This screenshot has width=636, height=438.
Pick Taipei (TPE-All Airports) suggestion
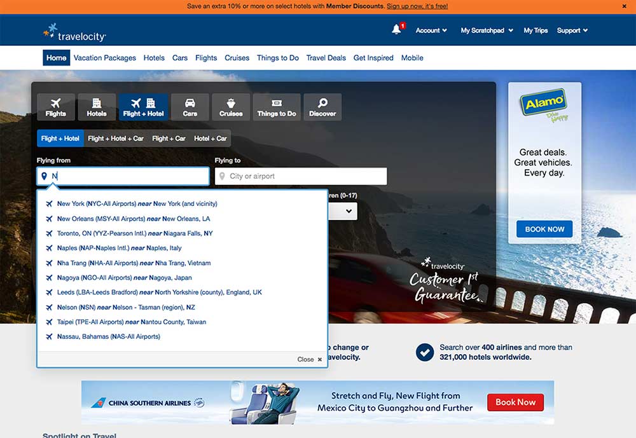132,322
